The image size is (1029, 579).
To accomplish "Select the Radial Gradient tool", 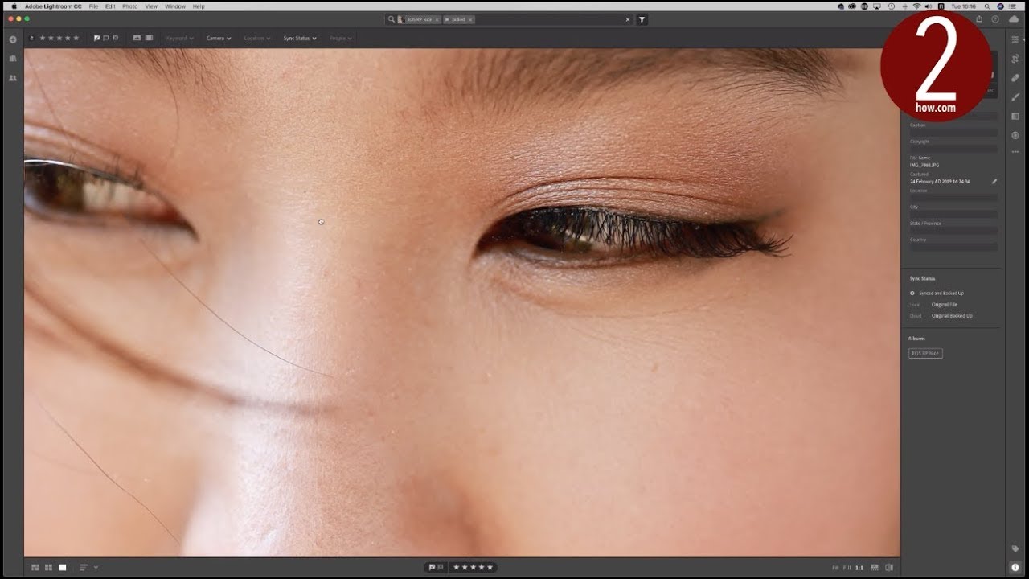I will (x=1015, y=135).
